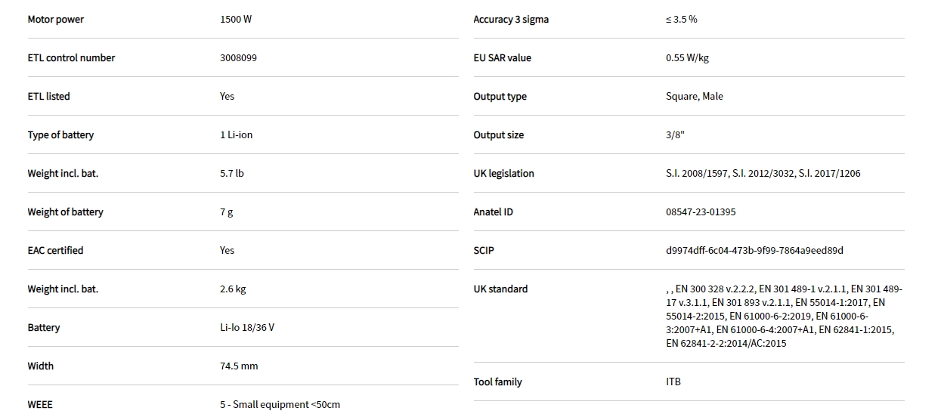Select the ETL control number 3008099
Viewport: 941px width, 417px height.
pyautogui.click(x=238, y=58)
